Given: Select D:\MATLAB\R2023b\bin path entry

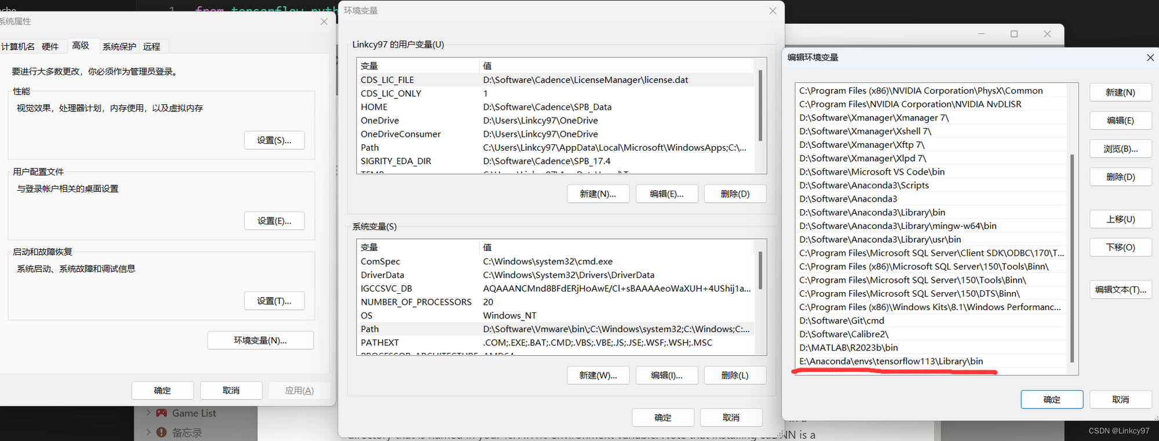Looking at the screenshot, I should (931, 348).
